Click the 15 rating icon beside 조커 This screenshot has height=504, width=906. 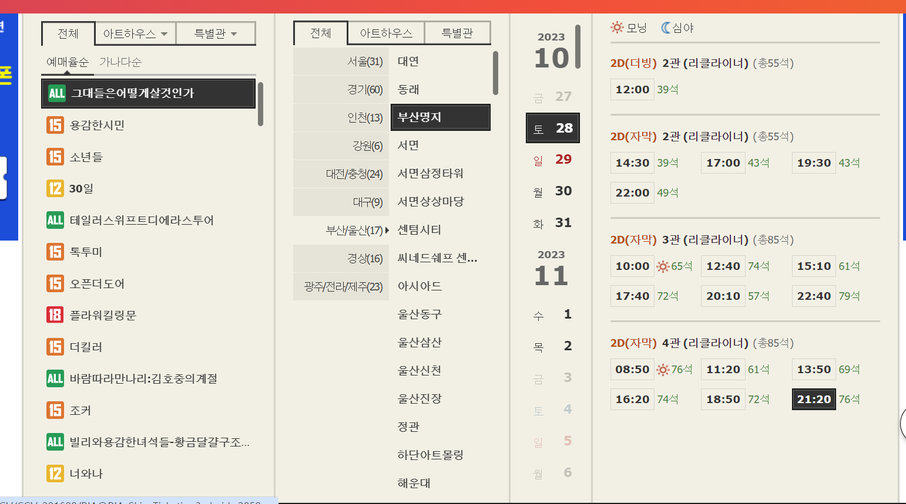pyautogui.click(x=55, y=410)
